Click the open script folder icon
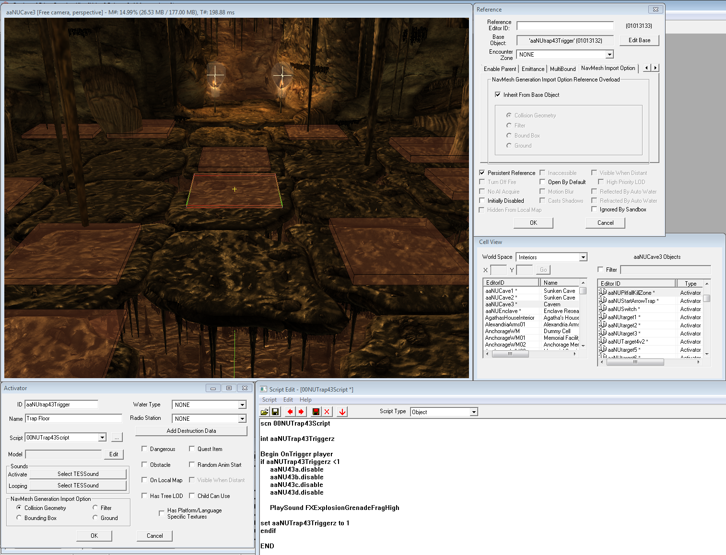The width and height of the screenshot is (726, 555). coord(265,412)
